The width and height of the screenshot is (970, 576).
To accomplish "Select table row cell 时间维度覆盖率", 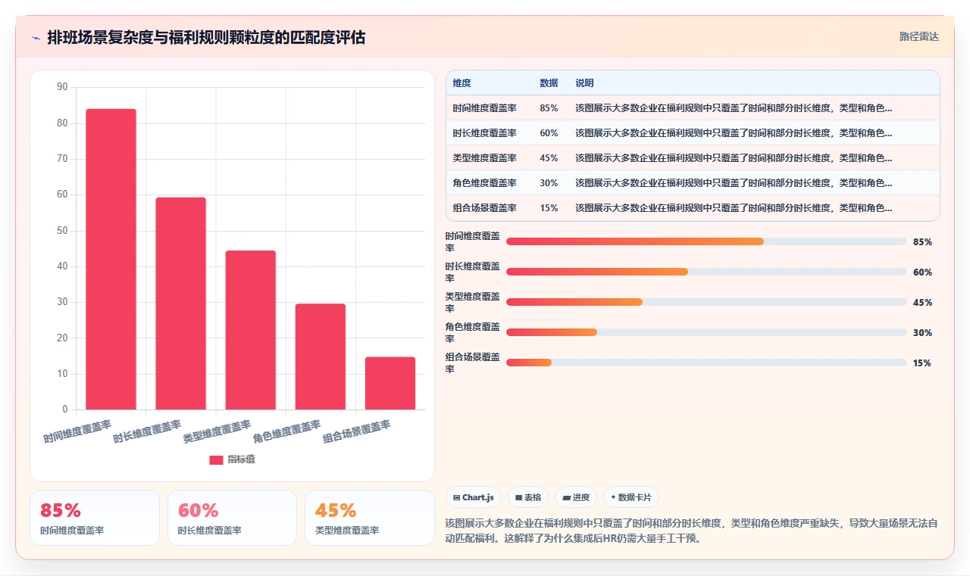I will click(484, 107).
